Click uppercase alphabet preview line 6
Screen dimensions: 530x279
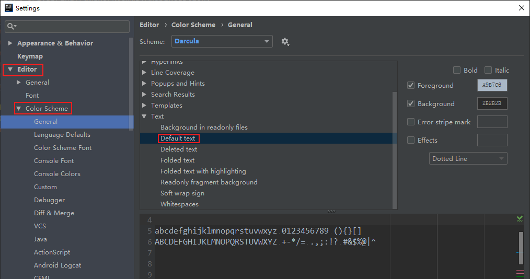pyautogui.click(x=266, y=242)
